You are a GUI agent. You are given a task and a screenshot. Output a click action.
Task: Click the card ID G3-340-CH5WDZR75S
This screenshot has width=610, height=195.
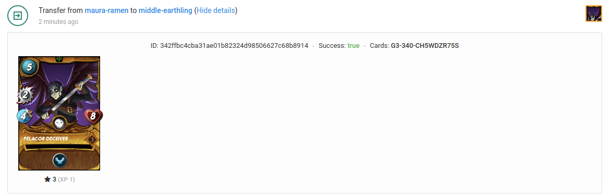(425, 46)
